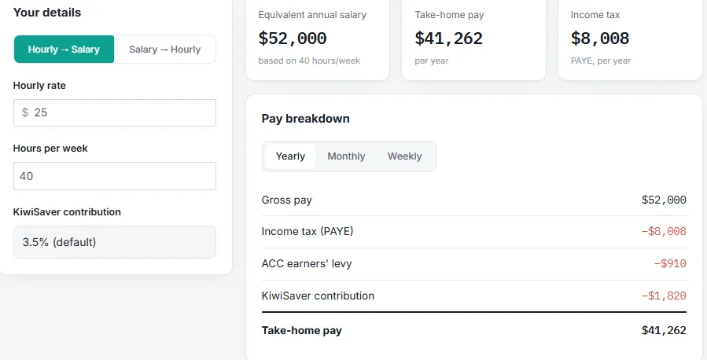Click the Gross pay row

coord(474,200)
